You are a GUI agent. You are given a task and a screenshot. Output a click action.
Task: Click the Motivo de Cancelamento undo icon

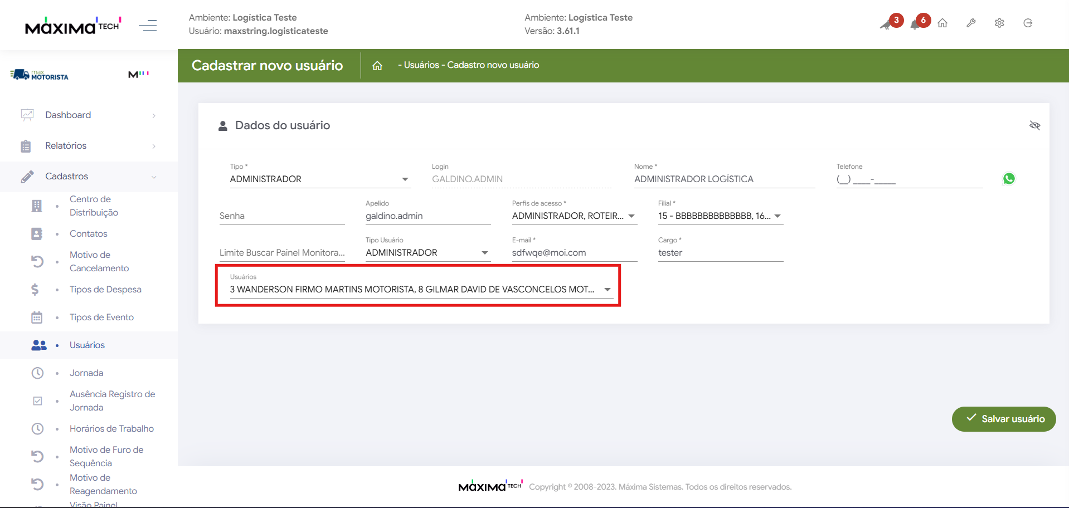(x=37, y=262)
